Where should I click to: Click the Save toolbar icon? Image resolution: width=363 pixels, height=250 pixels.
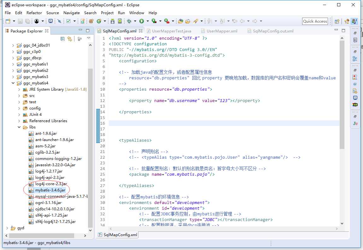[20, 21]
